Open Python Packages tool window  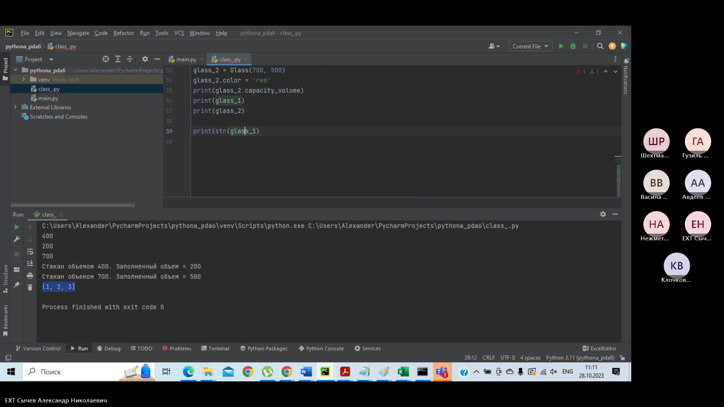coord(264,348)
